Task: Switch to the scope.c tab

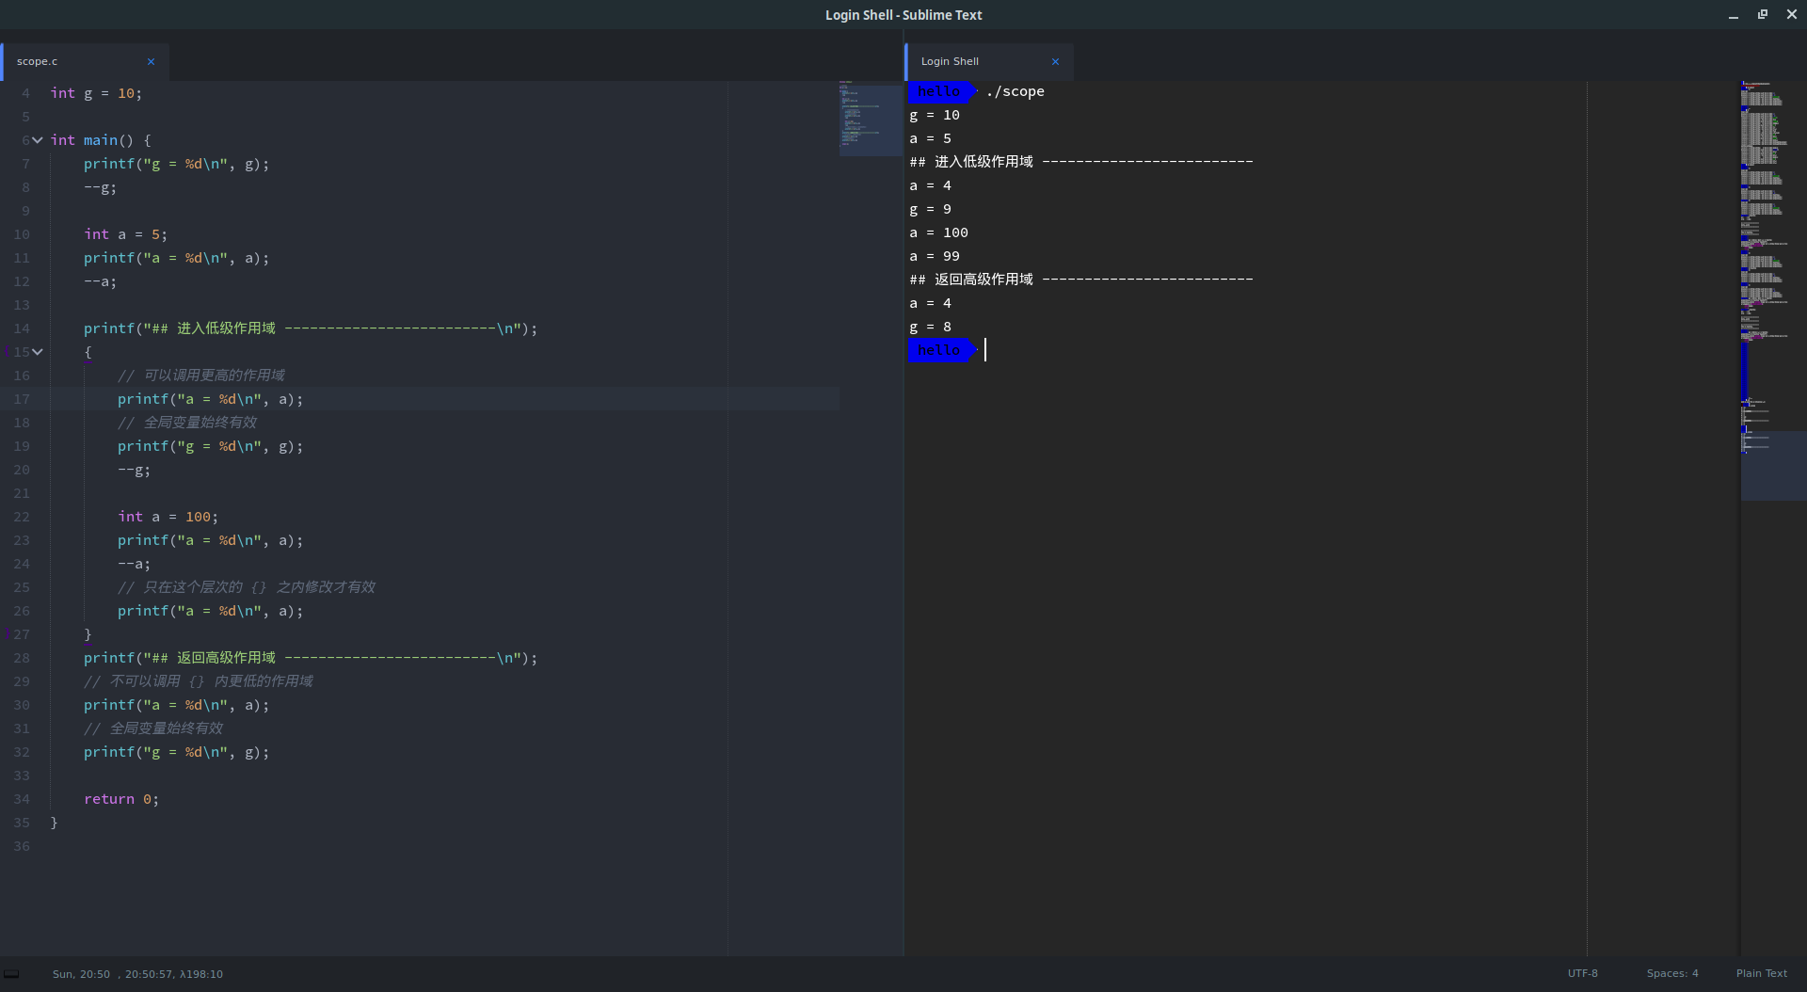Action: [x=85, y=62]
